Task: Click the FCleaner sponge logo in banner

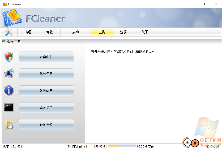Action: [12, 18]
